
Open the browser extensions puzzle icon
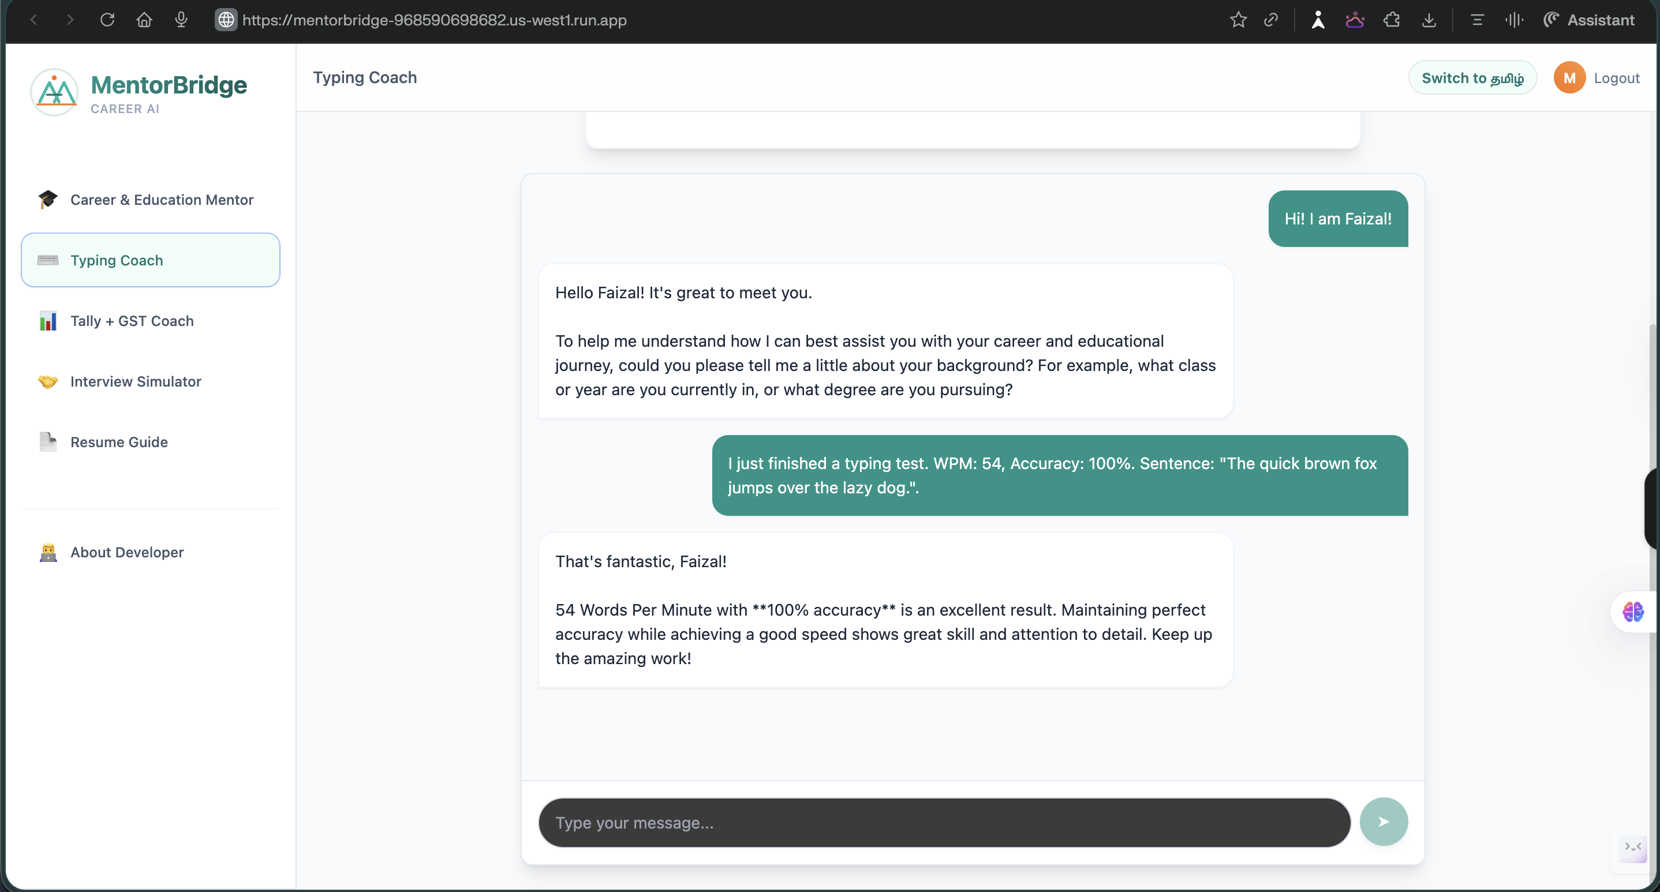coord(1391,20)
